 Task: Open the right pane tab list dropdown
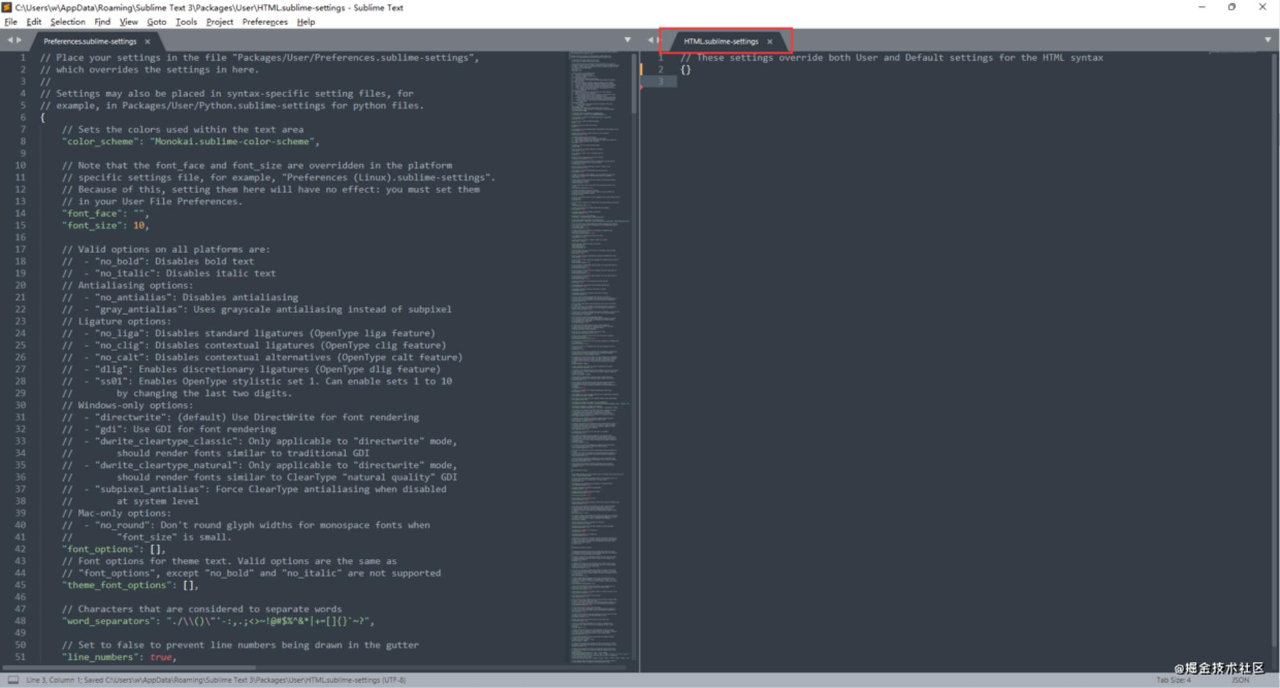pyautogui.click(x=1268, y=40)
